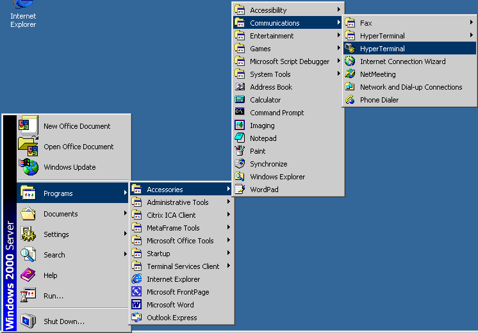Select highlighted HyperTerminal program entry

383,49
